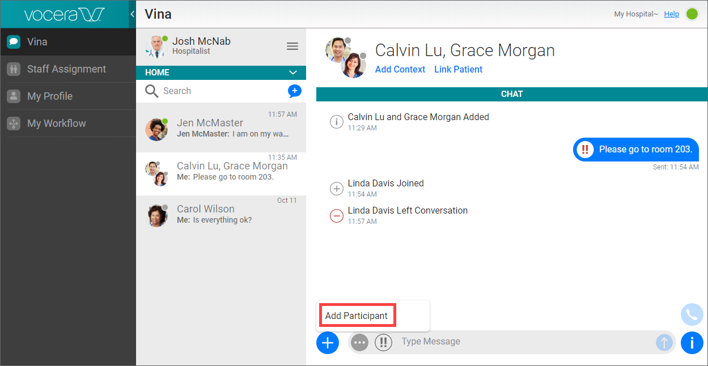
Task: Open the Staff Assignment section
Action: click(x=66, y=69)
